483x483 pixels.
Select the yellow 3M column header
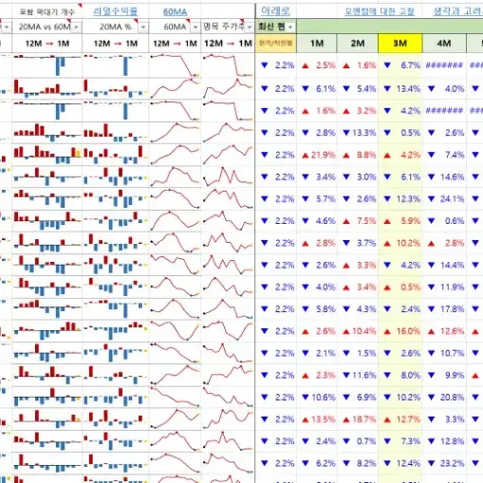pyautogui.click(x=400, y=44)
